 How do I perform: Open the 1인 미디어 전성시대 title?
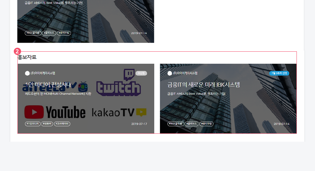[48, 85]
